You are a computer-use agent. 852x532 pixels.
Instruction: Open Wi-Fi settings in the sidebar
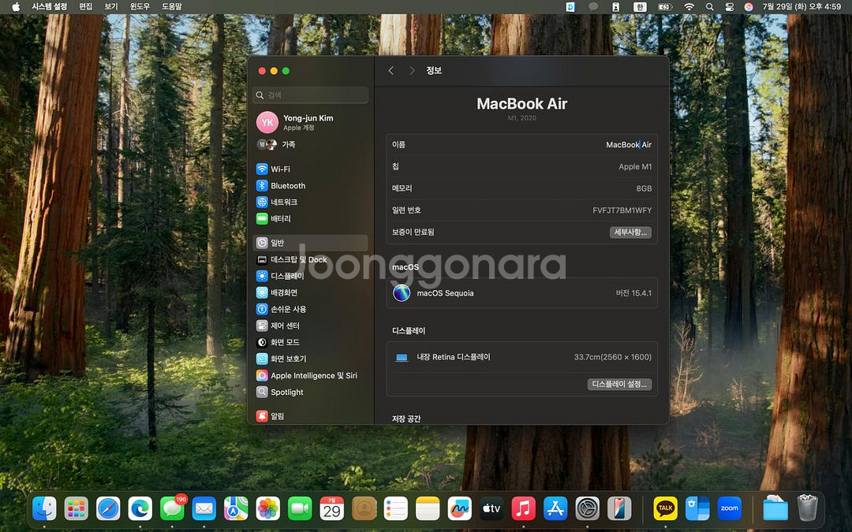(310, 169)
